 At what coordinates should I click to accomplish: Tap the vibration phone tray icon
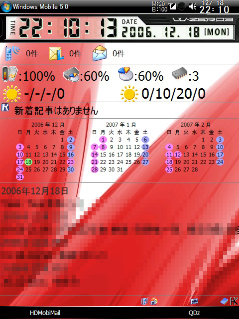(144, 301)
